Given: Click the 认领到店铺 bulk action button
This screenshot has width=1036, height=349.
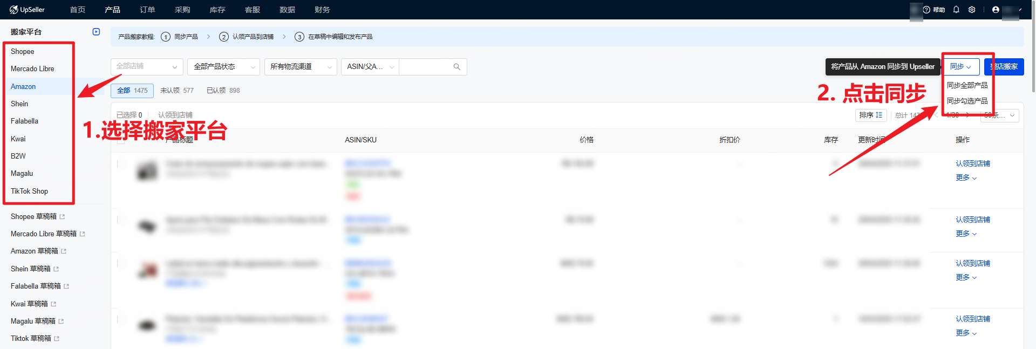Looking at the screenshot, I should [x=175, y=115].
